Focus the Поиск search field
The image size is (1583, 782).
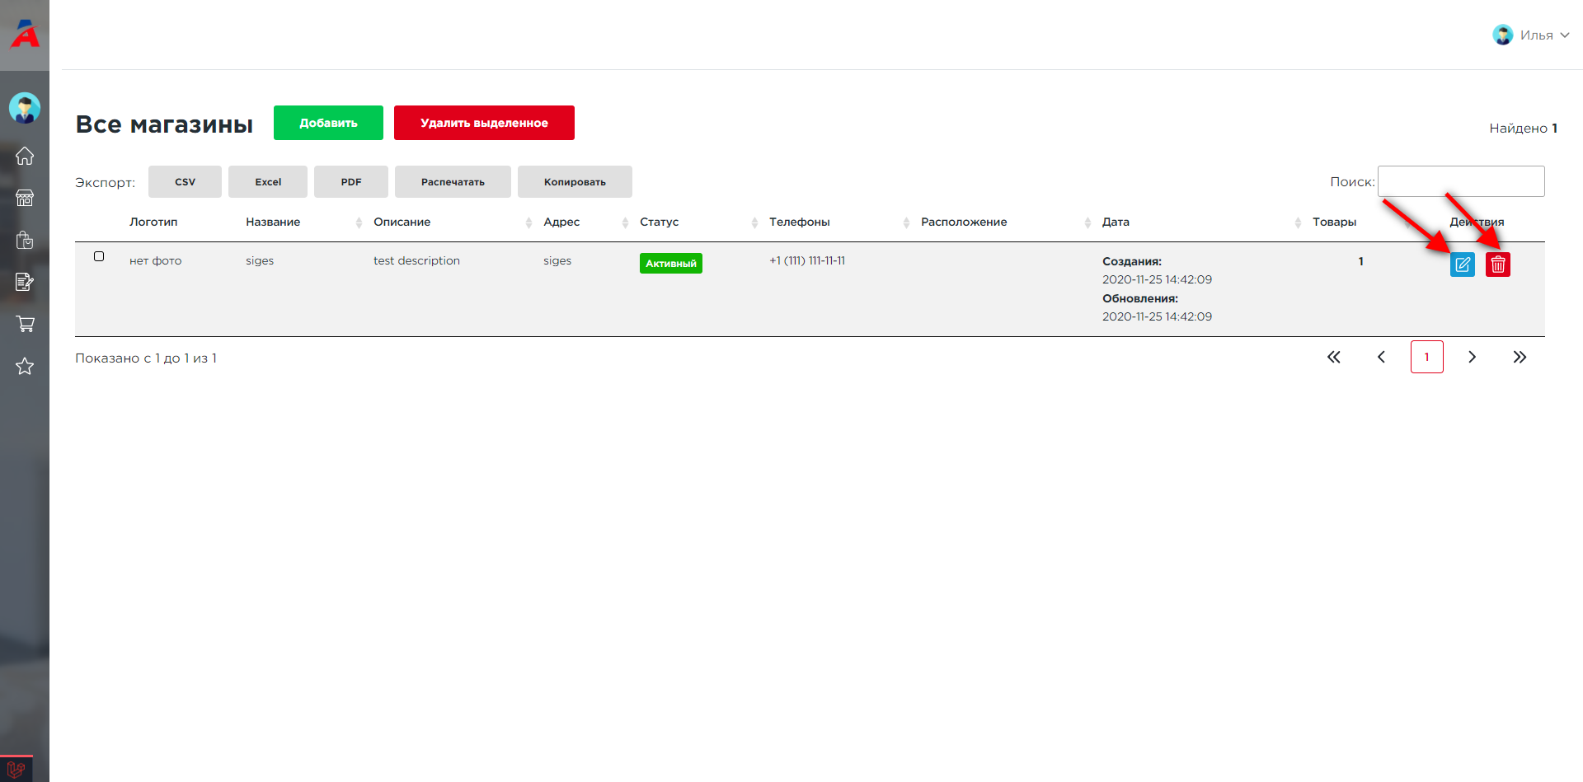pyautogui.click(x=1461, y=181)
